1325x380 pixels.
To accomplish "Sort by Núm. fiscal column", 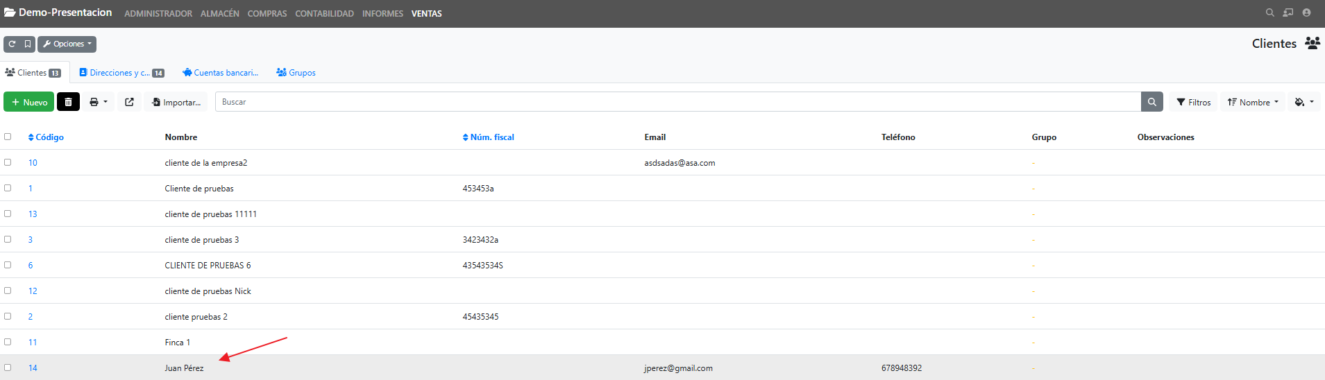I will pyautogui.click(x=489, y=137).
